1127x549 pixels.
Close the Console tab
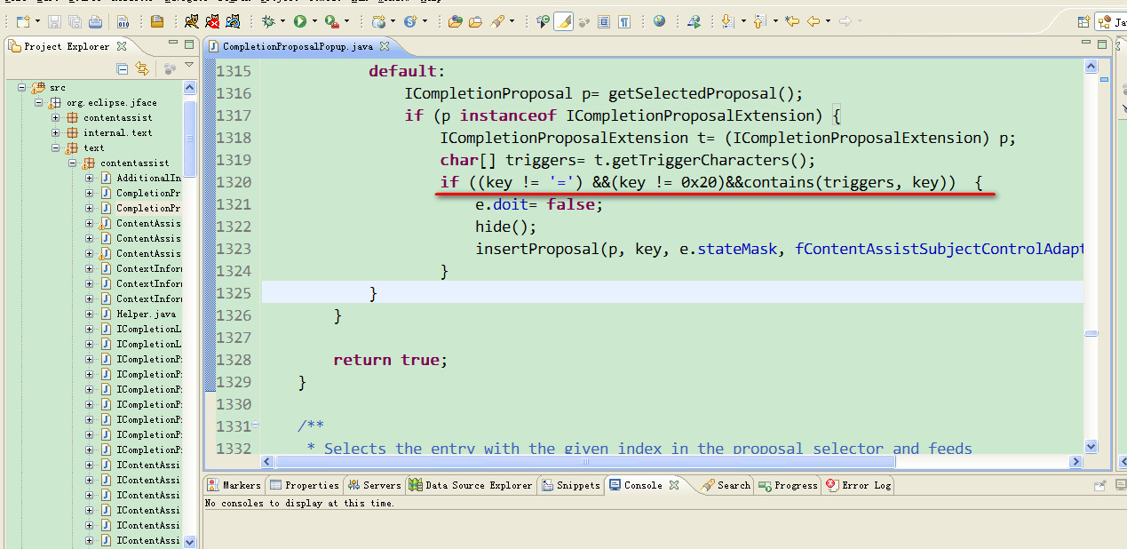673,485
